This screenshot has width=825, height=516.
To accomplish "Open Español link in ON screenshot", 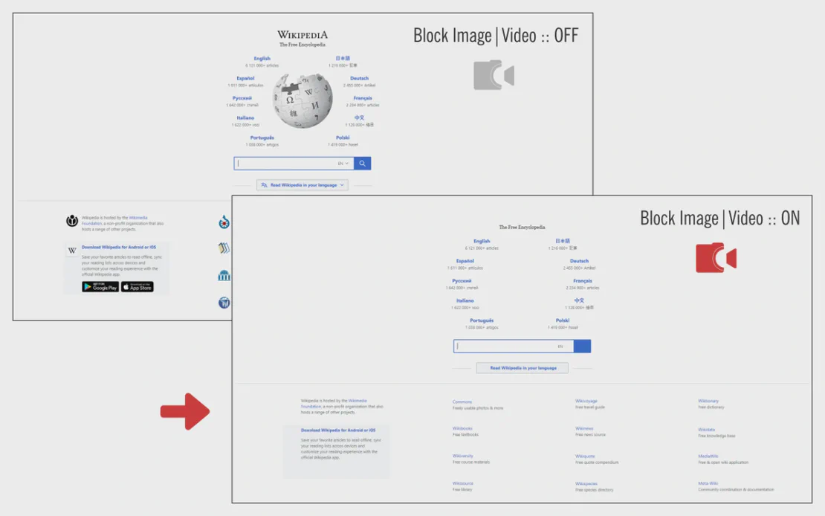I will tap(465, 261).
